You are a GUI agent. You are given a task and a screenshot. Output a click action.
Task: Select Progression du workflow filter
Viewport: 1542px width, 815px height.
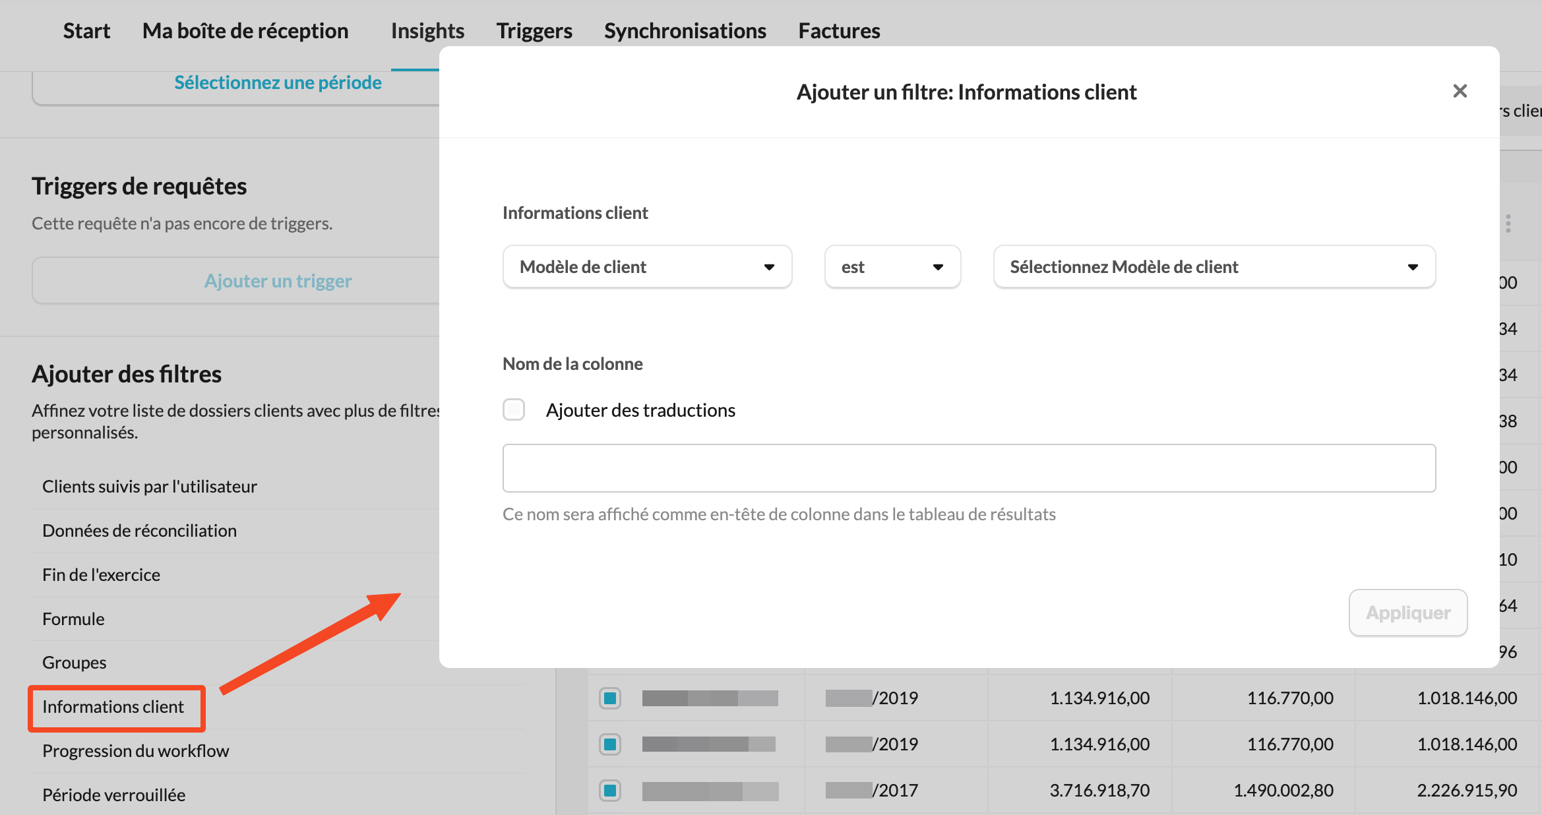coord(136,751)
